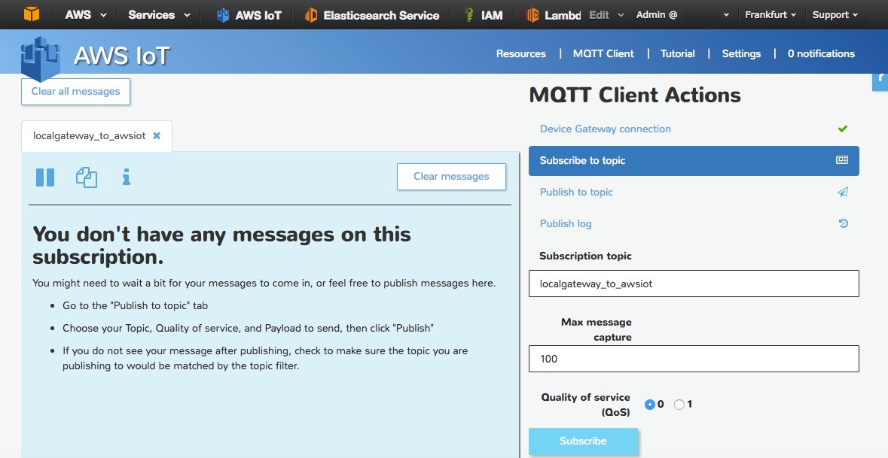Open Settings in IoT header
888x458 pixels.
pos(741,53)
